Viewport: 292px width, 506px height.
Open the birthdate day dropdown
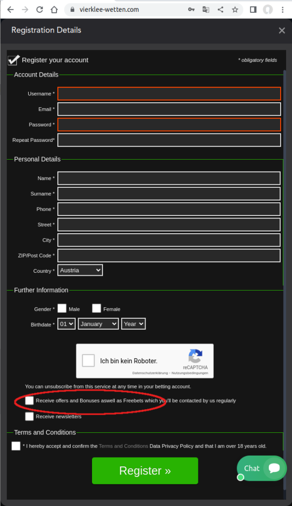(x=66, y=324)
